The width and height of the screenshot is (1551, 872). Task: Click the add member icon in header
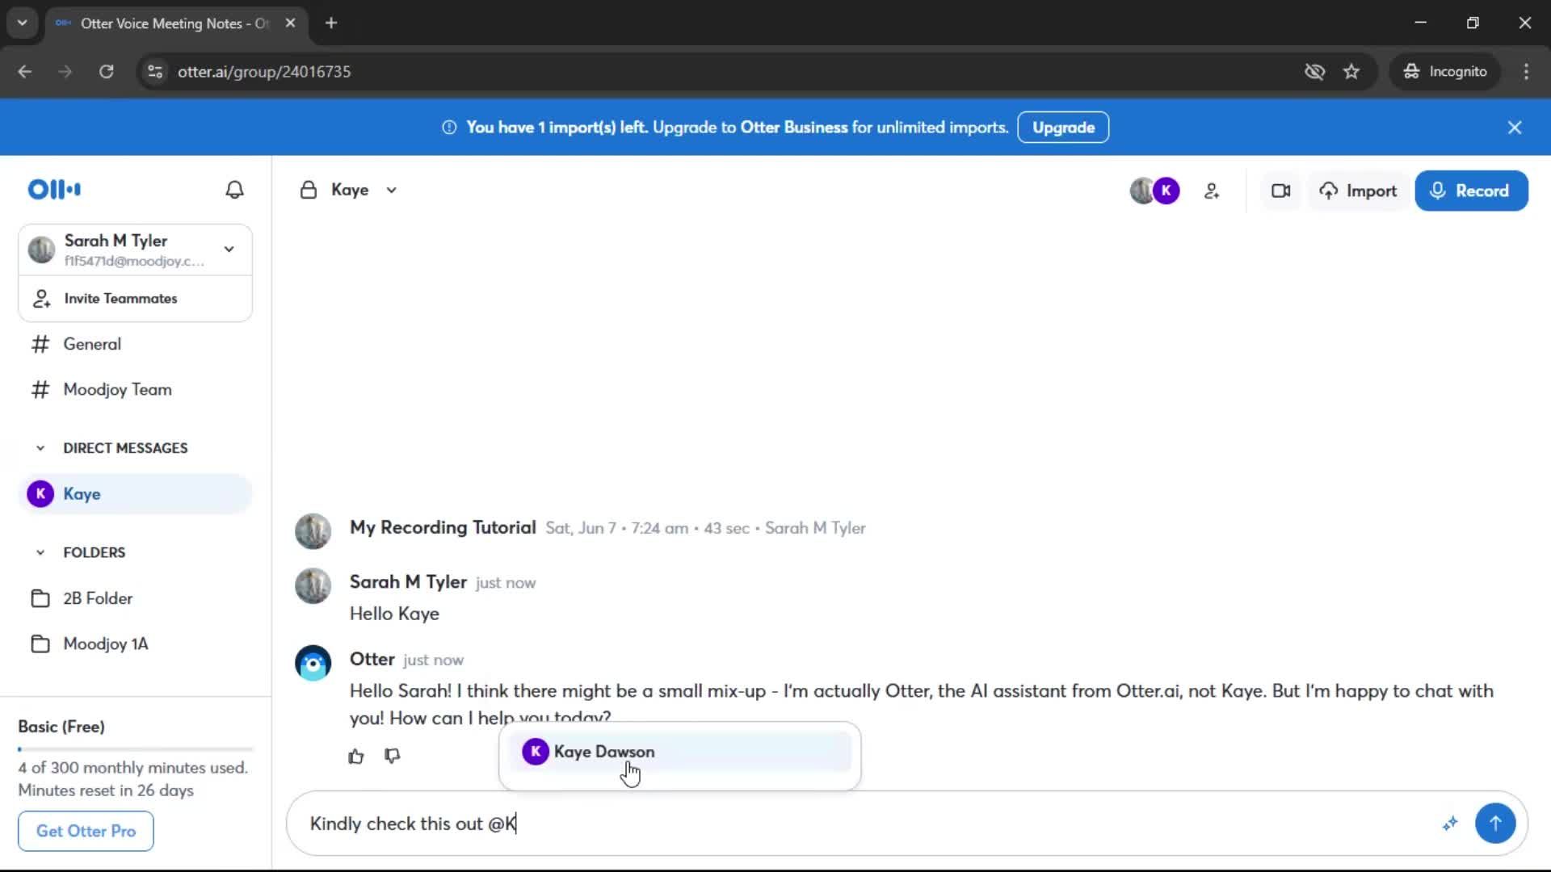[x=1212, y=191]
